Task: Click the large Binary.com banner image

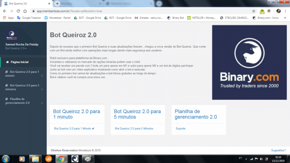Action: 249,63
